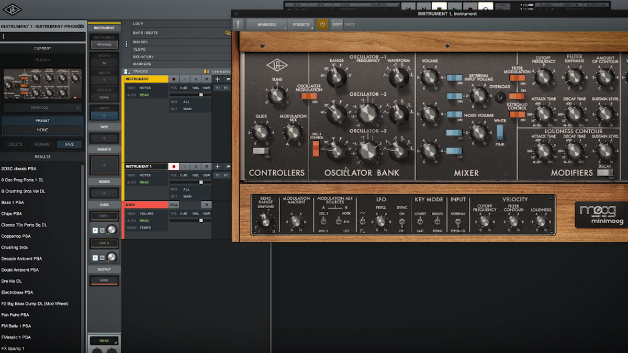The height and width of the screenshot is (353, 628).
Task: Open the plugin PRESETS dropdown
Action: point(301,25)
